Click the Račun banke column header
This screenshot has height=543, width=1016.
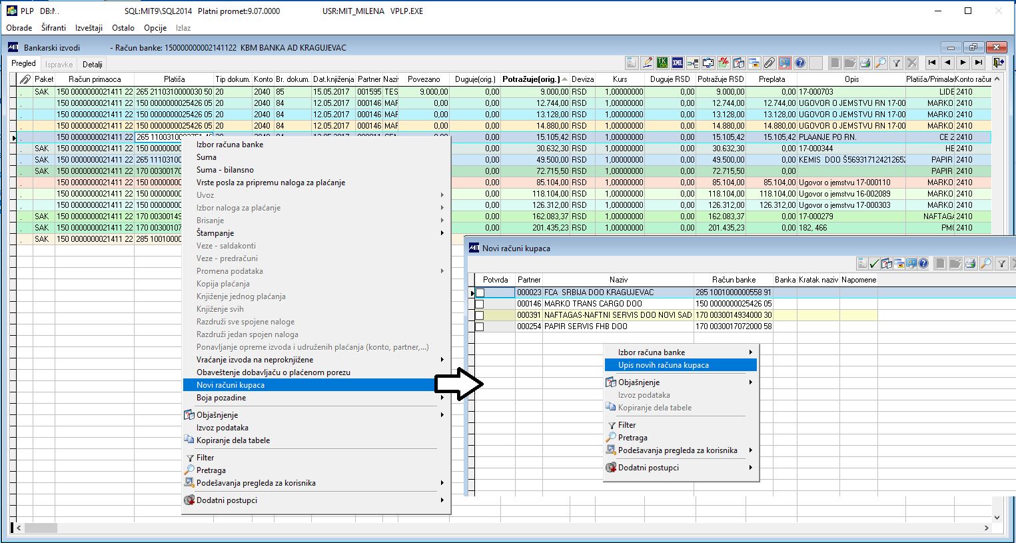click(734, 280)
